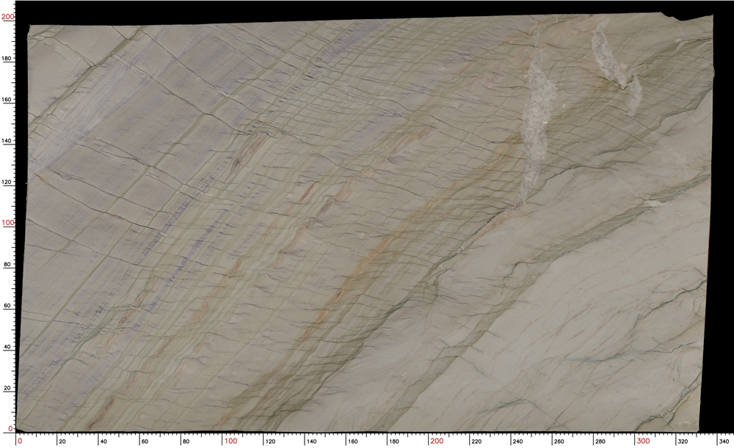Image resolution: width=734 pixels, height=448 pixels.
Task: Click the 80 label on the vertical ruler
Action: [7, 264]
